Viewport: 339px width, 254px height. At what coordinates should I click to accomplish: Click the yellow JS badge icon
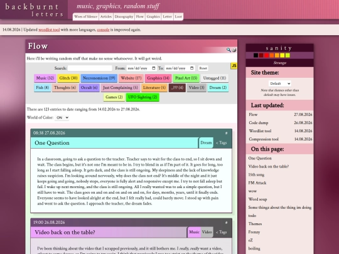(x=234, y=66)
